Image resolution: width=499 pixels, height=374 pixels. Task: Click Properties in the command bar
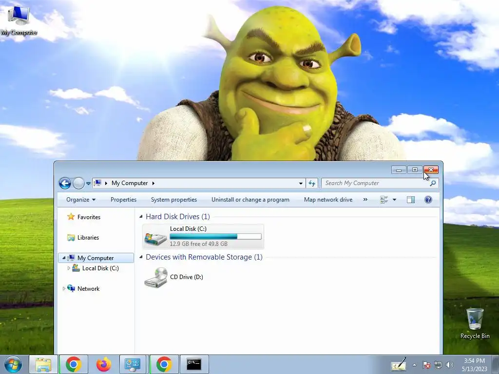123,200
